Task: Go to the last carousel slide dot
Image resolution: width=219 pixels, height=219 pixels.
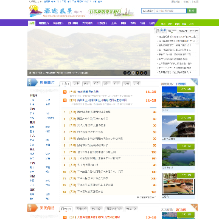Action: (145, 73)
